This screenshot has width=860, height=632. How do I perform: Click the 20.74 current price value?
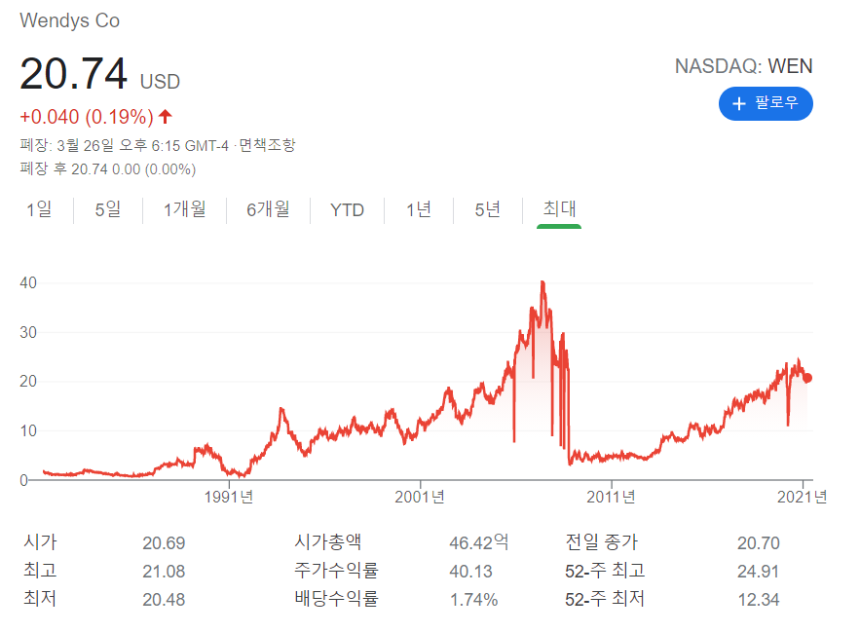[73, 74]
